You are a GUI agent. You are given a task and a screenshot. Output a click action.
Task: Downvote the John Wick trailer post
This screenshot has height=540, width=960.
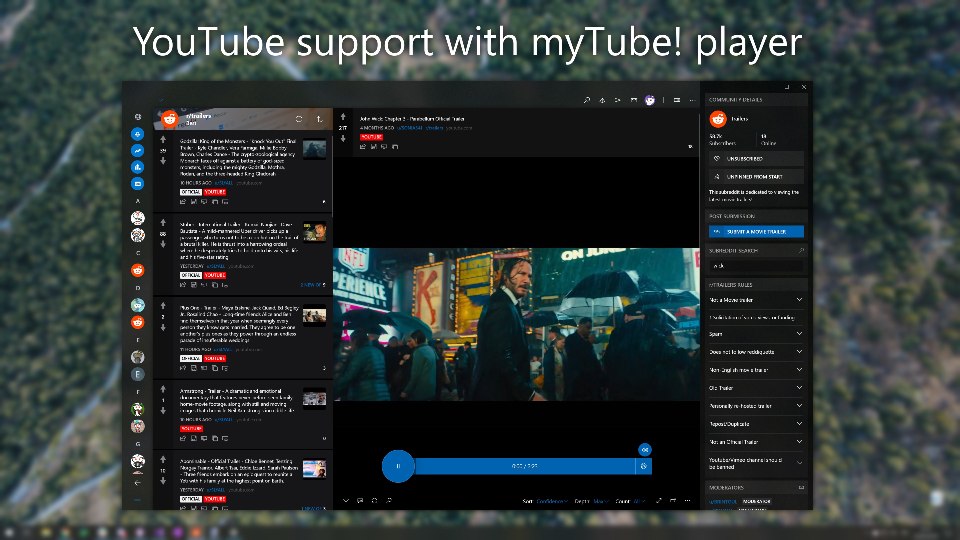click(x=343, y=139)
